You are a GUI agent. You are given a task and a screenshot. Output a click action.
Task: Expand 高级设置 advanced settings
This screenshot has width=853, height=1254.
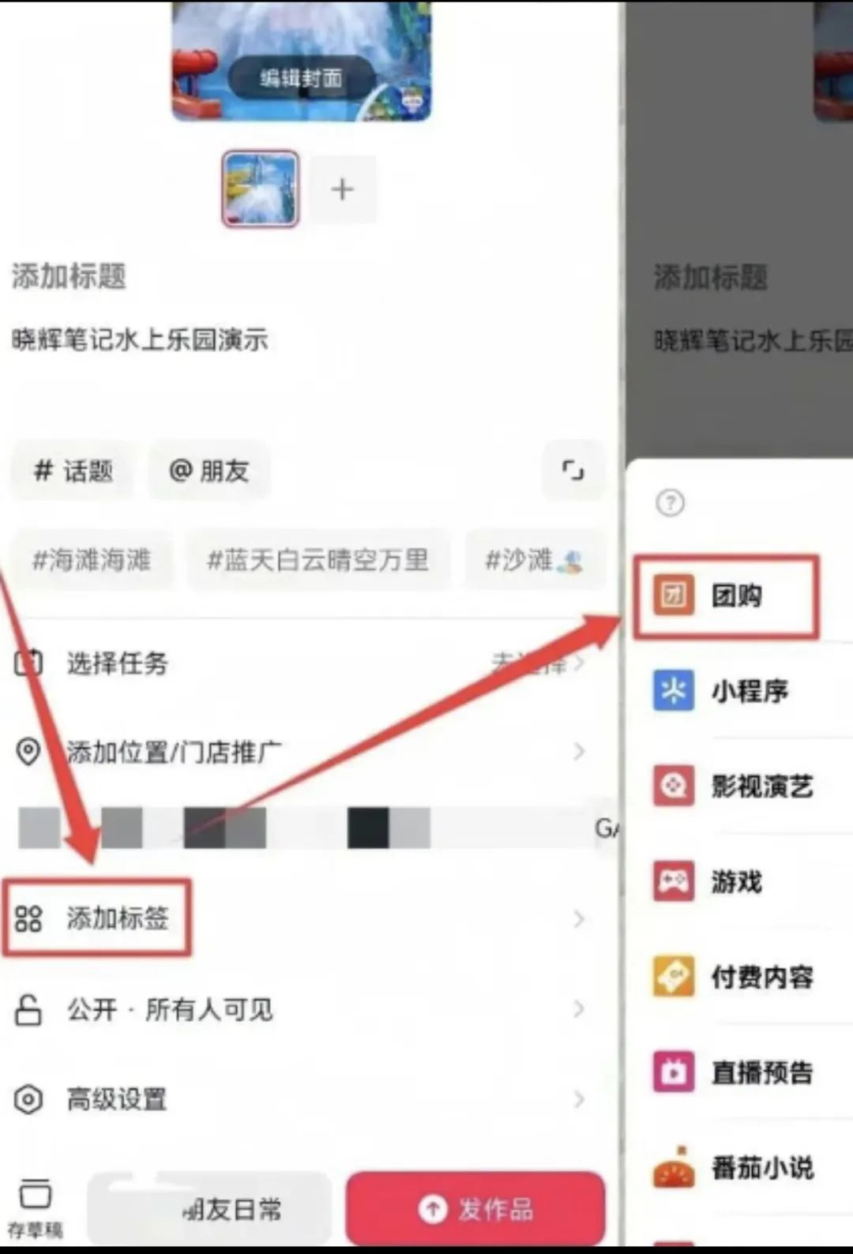pos(300,1098)
